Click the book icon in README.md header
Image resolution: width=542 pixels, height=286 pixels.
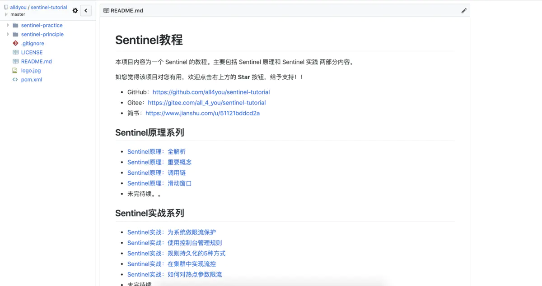tap(106, 10)
